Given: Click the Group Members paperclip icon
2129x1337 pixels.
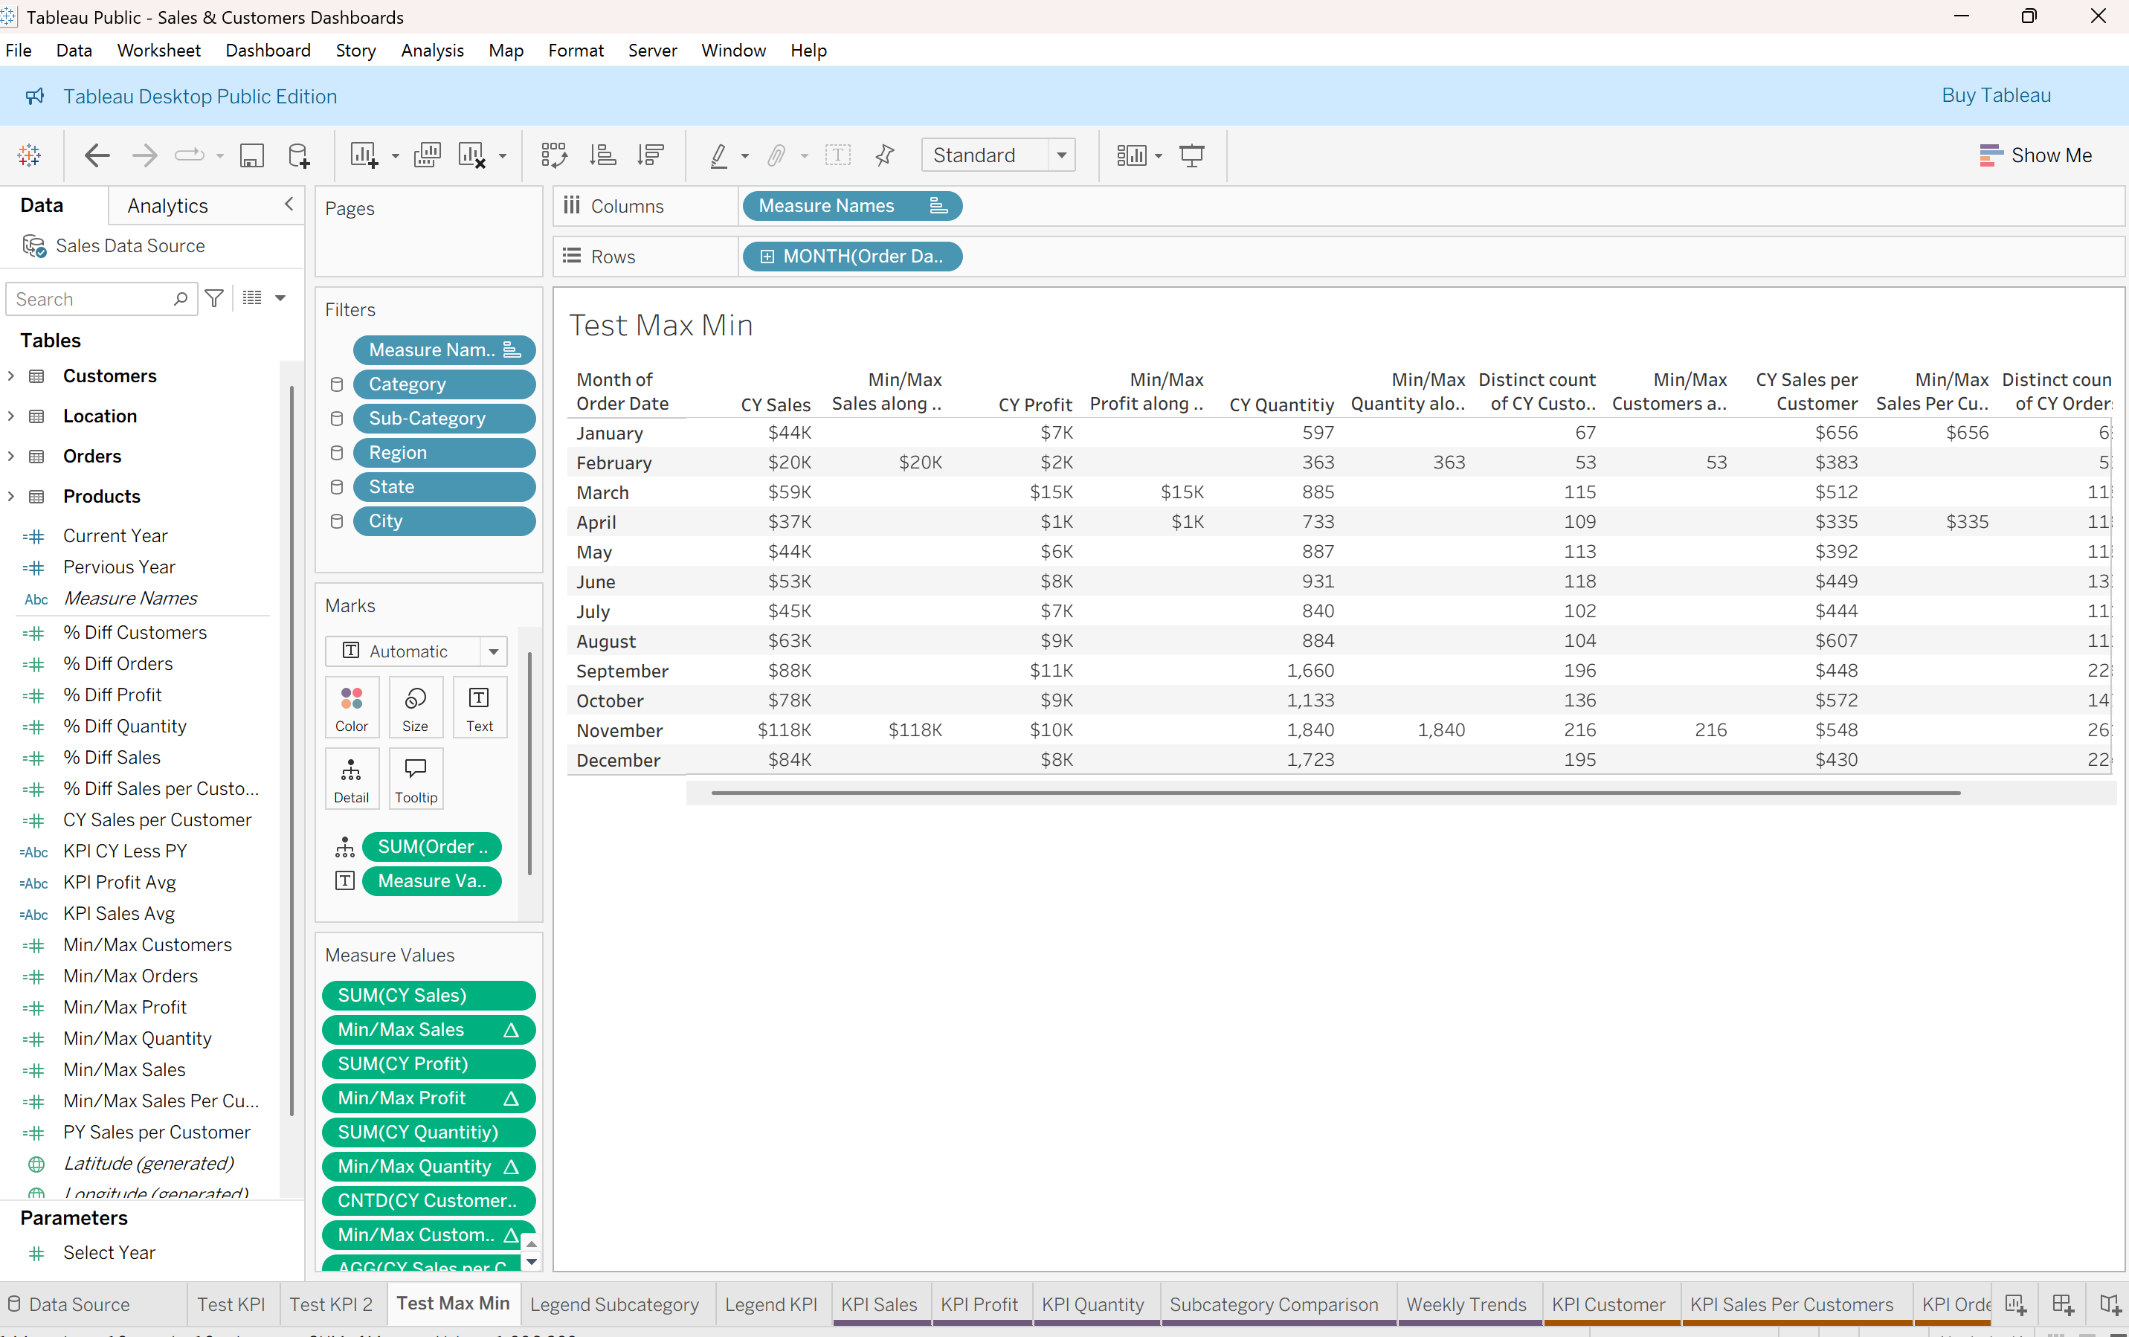Looking at the screenshot, I should tap(776, 155).
